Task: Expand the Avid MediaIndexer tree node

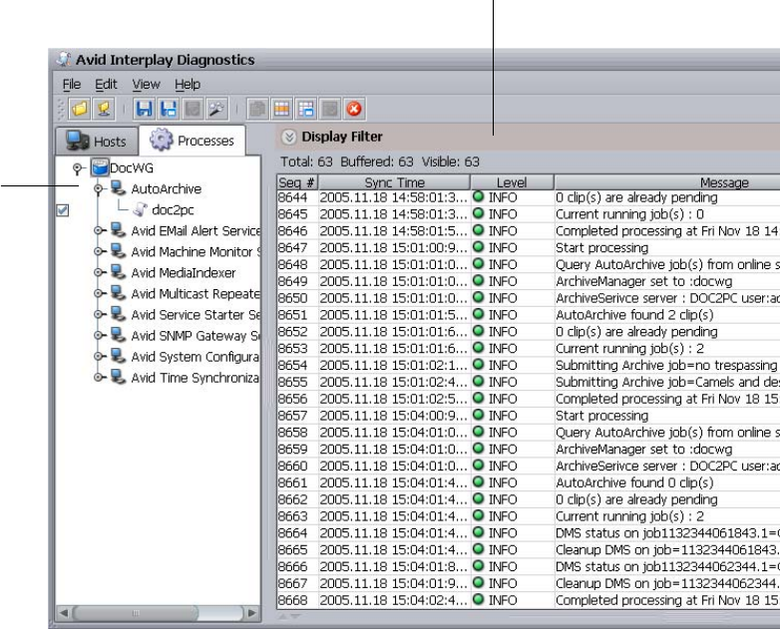Action: tap(99, 273)
